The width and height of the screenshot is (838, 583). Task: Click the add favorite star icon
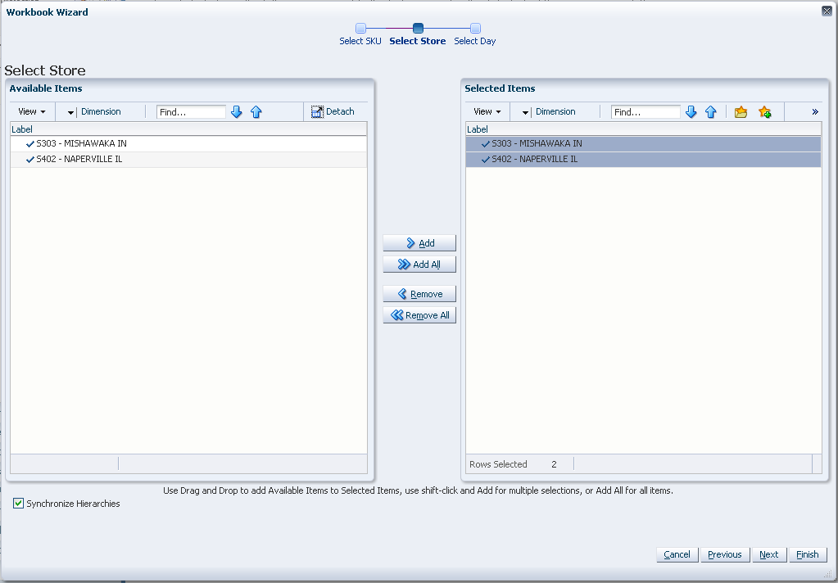pyautogui.click(x=765, y=111)
